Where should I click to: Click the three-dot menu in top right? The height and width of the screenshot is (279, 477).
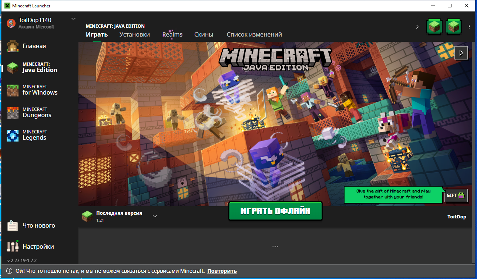(469, 27)
